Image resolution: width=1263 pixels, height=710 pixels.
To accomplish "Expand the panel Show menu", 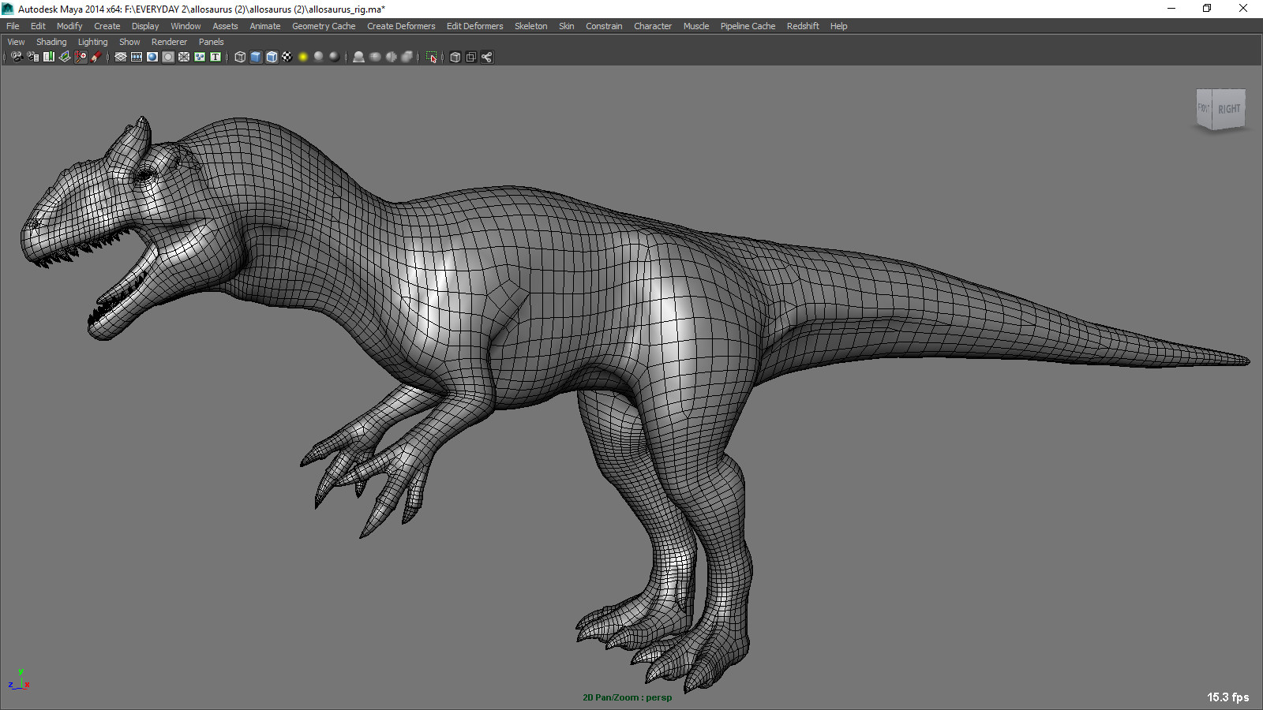I will click(129, 42).
